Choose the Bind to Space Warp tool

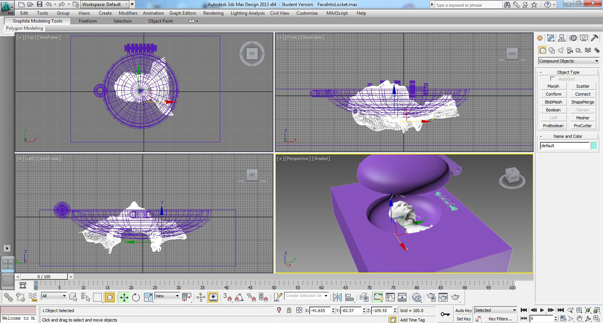[33, 297]
